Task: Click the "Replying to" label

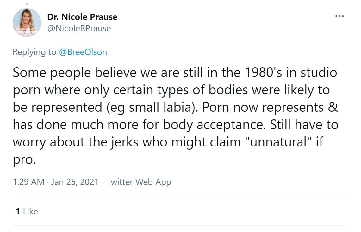Action: coord(34,52)
